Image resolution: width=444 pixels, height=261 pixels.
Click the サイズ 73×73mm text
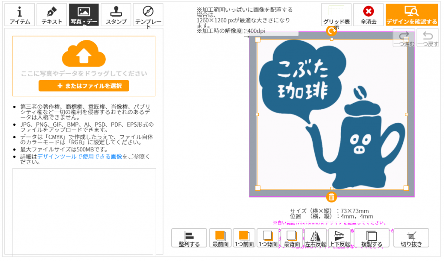(330, 211)
